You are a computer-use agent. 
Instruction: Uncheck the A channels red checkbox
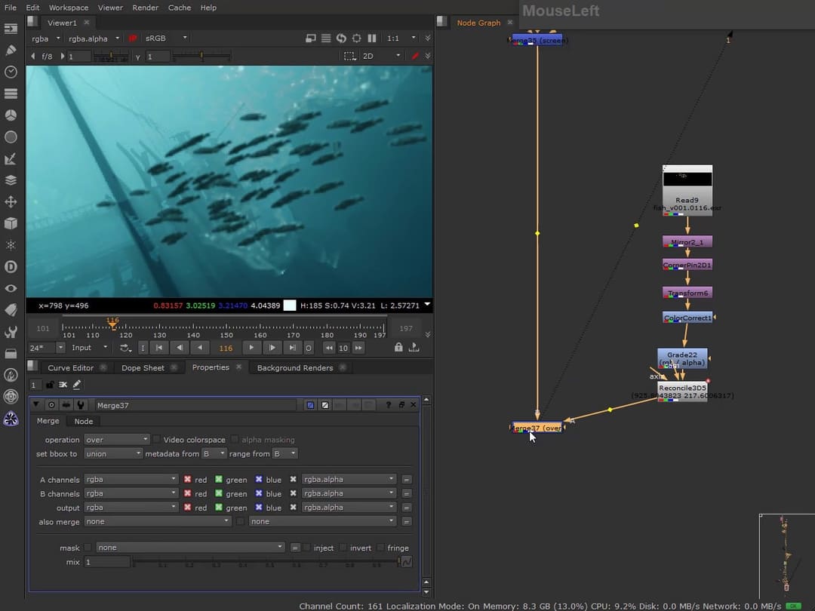pos(188,479)
